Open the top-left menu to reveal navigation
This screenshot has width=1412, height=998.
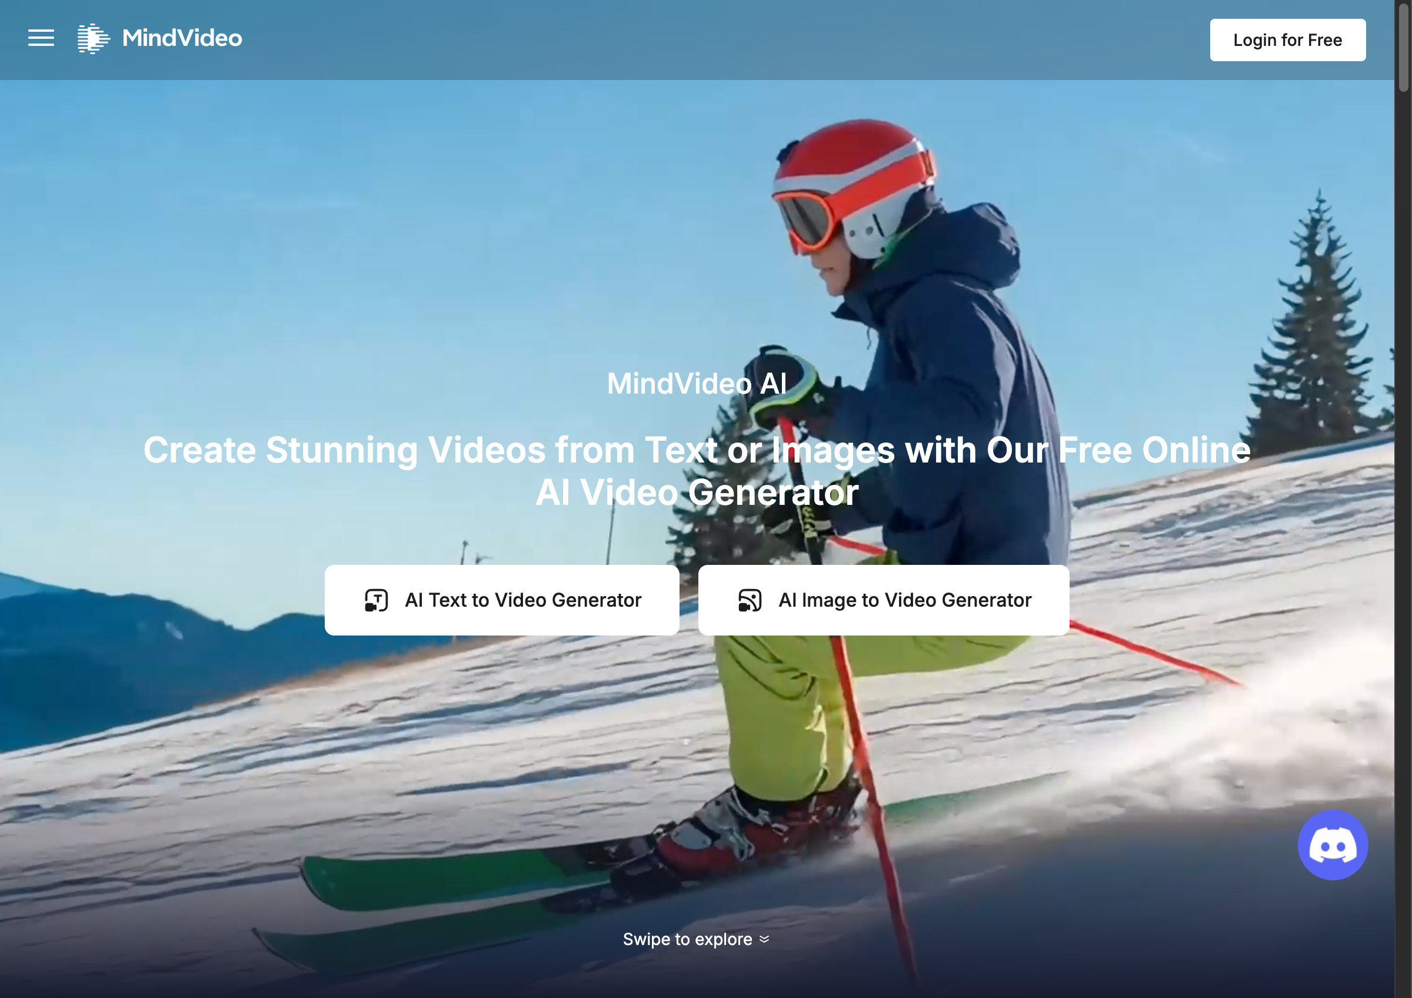tap(41, 38)
